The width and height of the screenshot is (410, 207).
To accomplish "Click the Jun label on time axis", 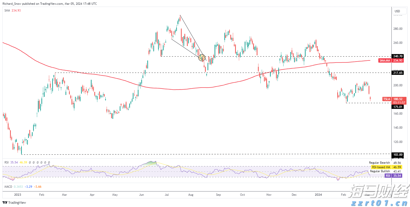I will pos(142,195).
